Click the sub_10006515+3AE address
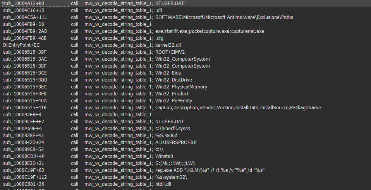Screen dimensions: 371x190 click(x=25, y=59)
